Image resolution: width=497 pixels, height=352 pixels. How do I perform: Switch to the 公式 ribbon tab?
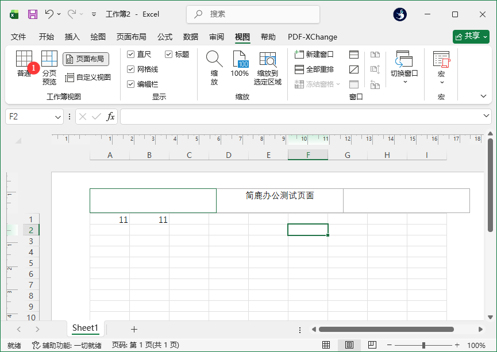164,37
